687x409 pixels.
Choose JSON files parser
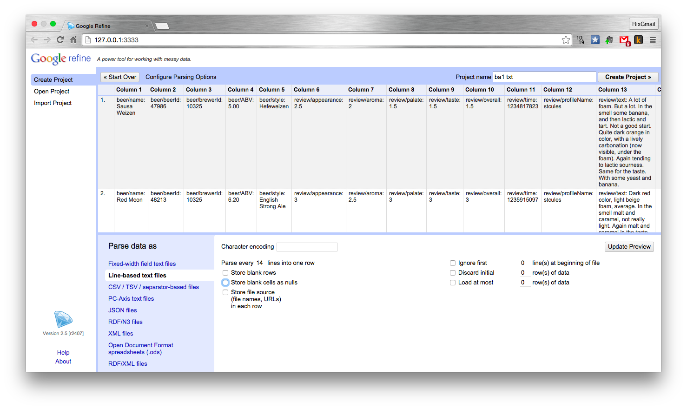pos(123,310)
